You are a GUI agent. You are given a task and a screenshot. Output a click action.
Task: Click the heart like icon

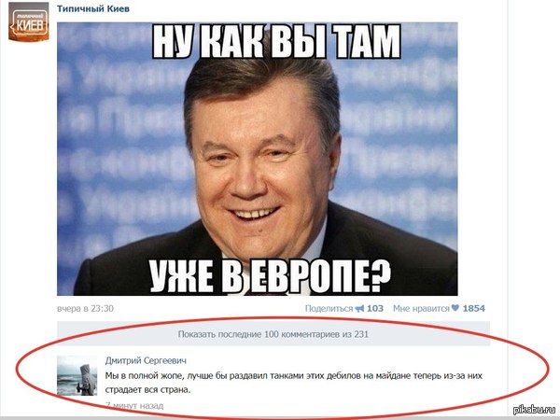(455, 308)
